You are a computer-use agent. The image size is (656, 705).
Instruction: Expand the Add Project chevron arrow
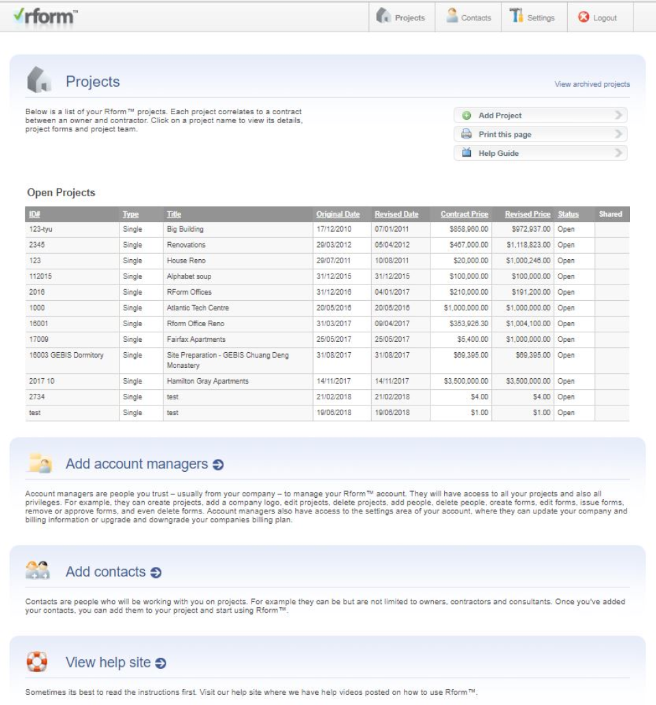[x=618, y=115]
